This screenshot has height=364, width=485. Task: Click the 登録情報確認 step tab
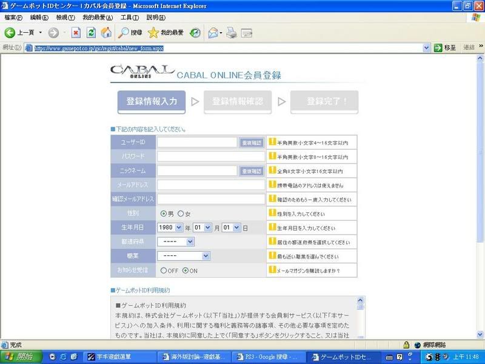(238, 102)
